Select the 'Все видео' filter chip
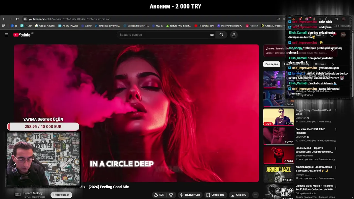The image size is (354, 199). (272, 64)
